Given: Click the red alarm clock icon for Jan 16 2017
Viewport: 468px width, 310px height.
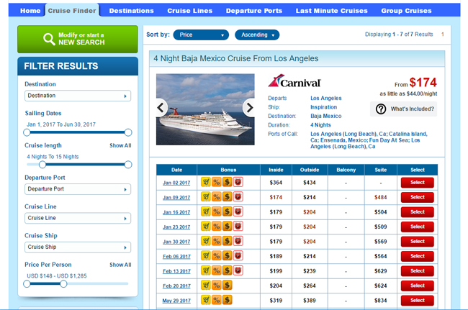Looking at the screenshot, I should click(x=238, y=211).
